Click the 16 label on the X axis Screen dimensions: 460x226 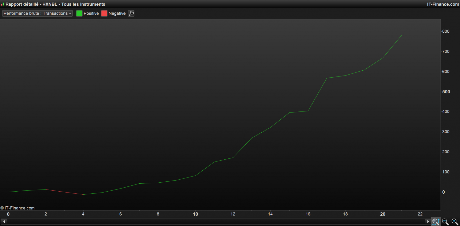[x=308, y=214]
